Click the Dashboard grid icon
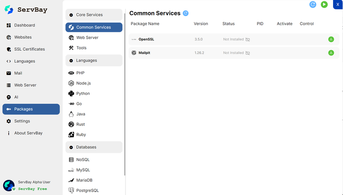343x195 pixels. point(9,25)
